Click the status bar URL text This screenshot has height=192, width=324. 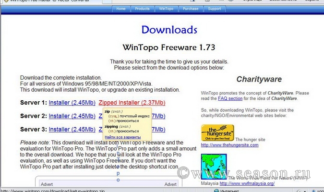[53, 191]
